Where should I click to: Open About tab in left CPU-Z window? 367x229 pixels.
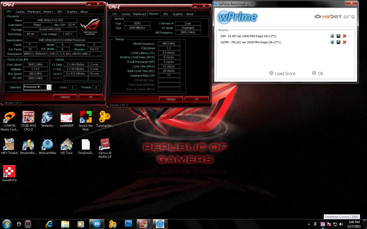84,12
